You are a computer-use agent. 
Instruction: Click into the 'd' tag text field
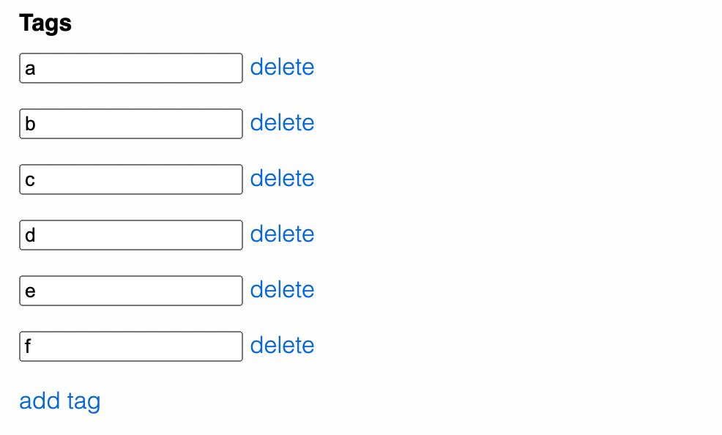point(130,235)
